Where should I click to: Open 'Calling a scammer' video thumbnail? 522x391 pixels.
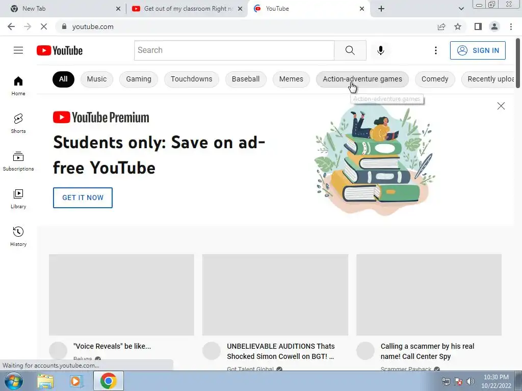pyautogui.click(x=429, y=295)
